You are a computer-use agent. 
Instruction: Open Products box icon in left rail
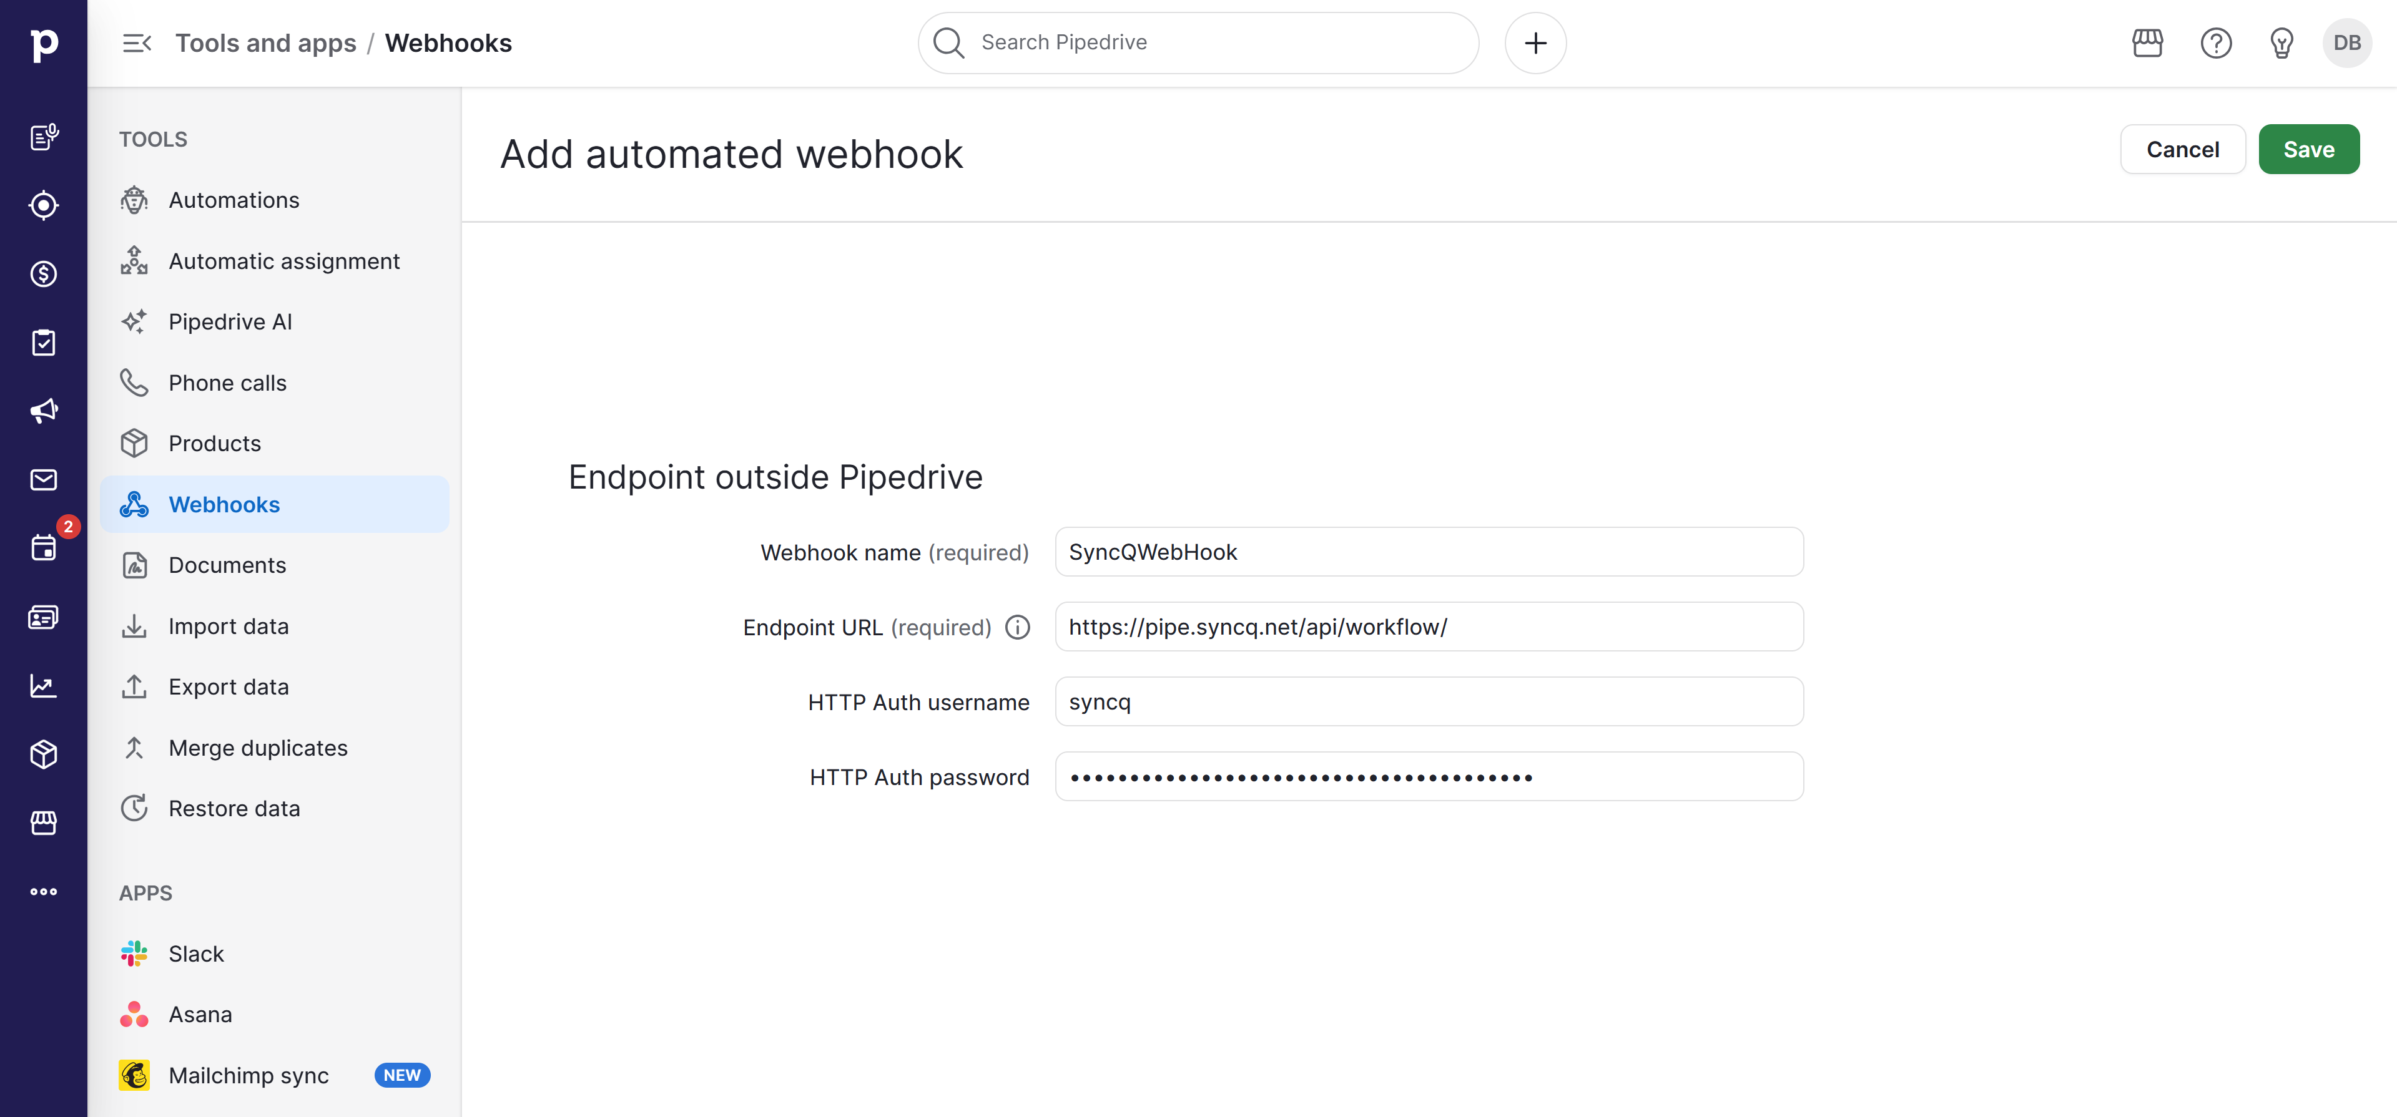[x=44, y=753]
